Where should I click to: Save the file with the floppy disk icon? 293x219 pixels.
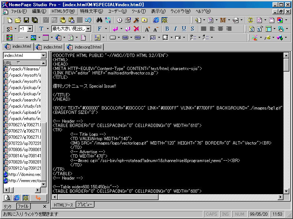click(x=26, y=20)
